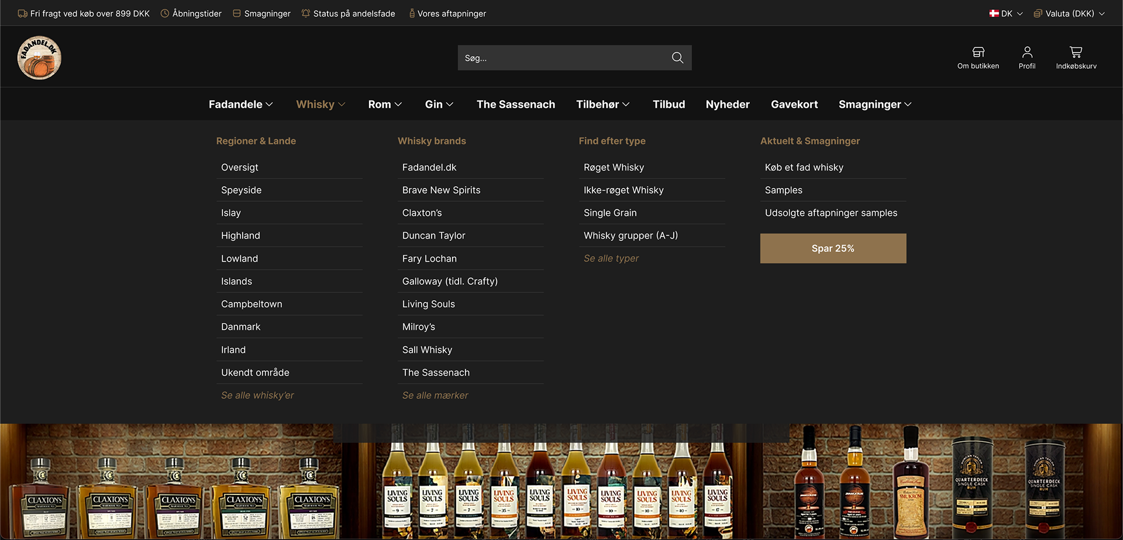This screenshot has width=1123, height=540.
Task: Click the Fadandel.dk barrel logo
Action: tap(39, 57)
